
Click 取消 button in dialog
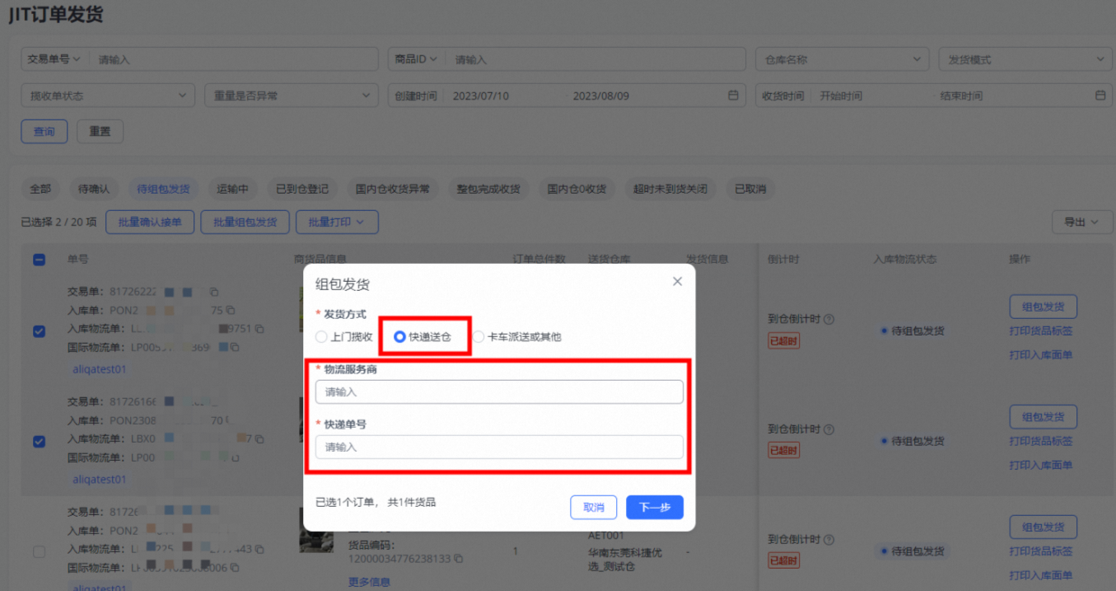click(593, 507)
